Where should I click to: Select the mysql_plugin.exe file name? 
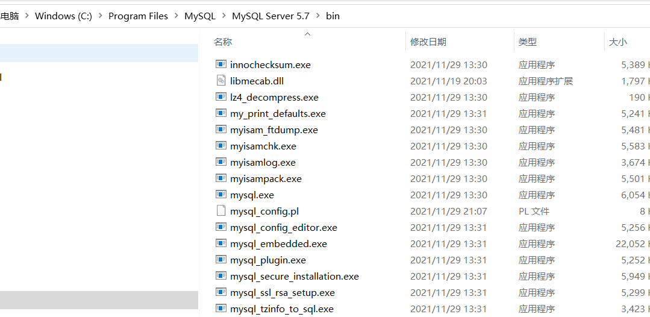(x=268, y=260)
